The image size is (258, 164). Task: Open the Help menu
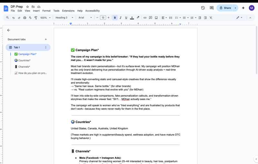(80, 11)
